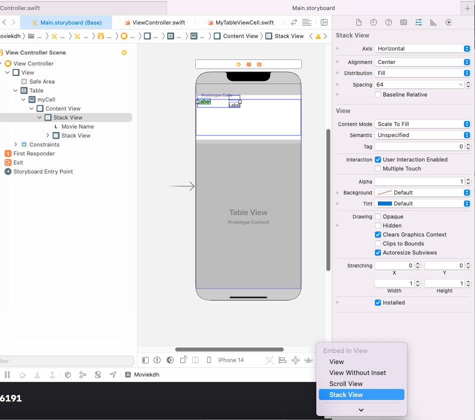Image resolution: width=475 pixels, height=420 pixels.
Task: Switch to MyTableViewCell.swift tab
Action: coord(240,22)
